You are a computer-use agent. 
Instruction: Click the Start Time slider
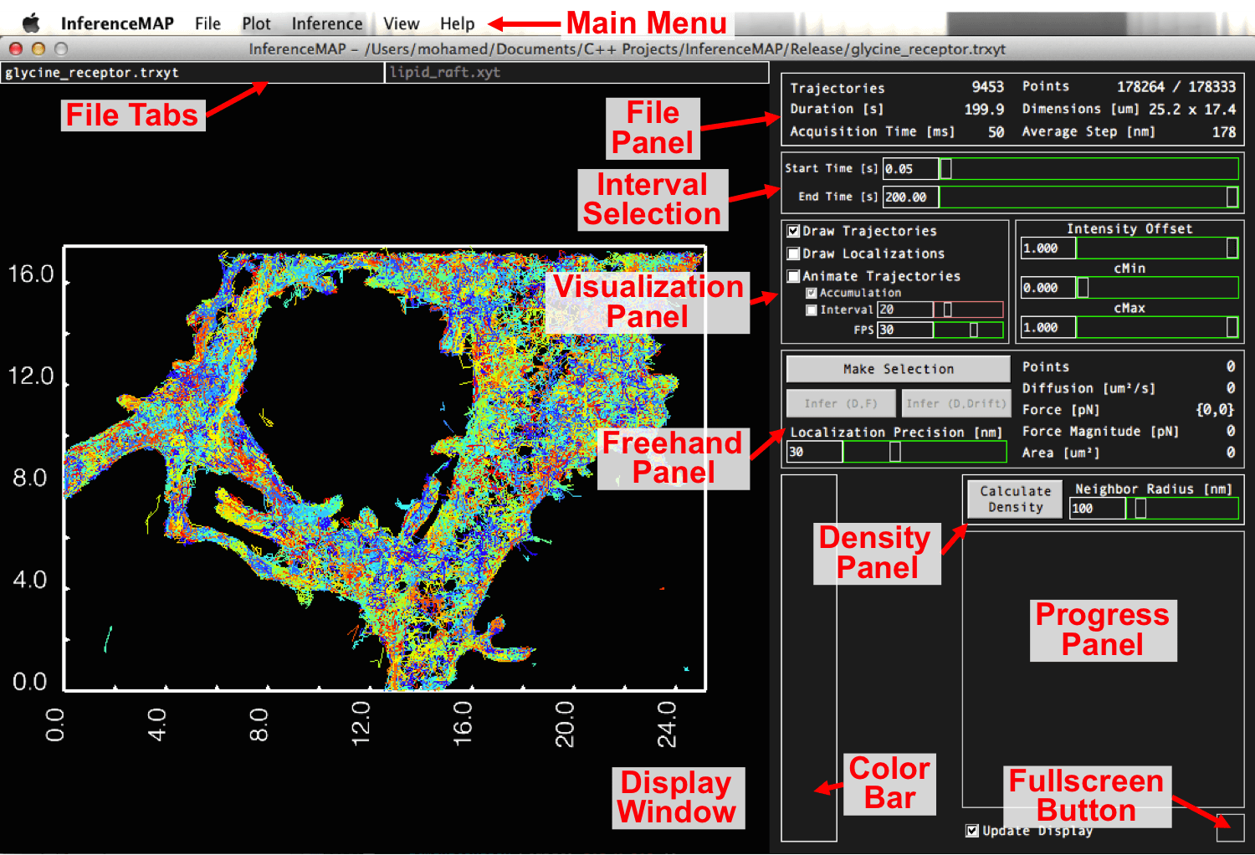click(x=1089, y=169)
